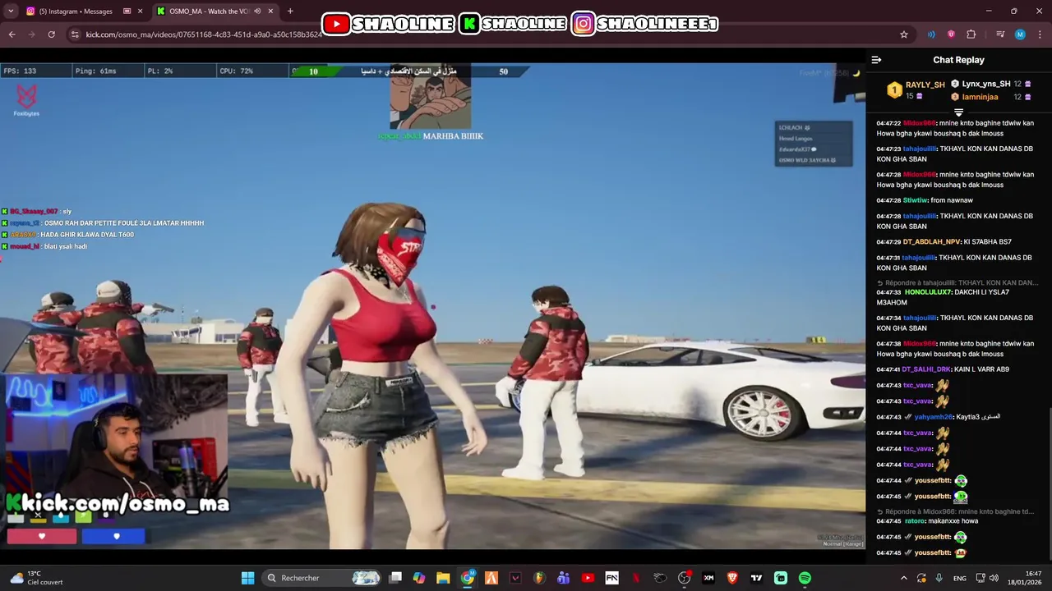Open Microsoft Teams on taskbar
Viewport: 1052px width, 591px height.
pyautogui.click(x=563, y=578)
